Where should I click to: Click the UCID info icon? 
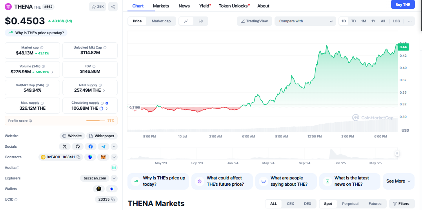point(16,200)
